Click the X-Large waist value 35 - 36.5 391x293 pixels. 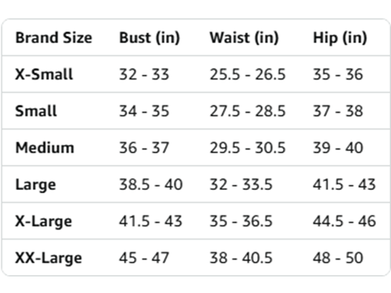(241, 221)
